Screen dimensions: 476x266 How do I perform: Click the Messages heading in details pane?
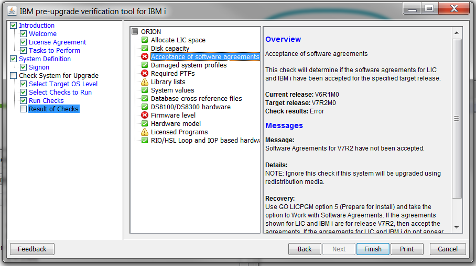pyautogui.click(x=284, y=125)
